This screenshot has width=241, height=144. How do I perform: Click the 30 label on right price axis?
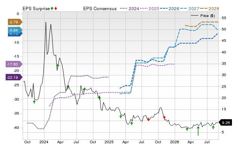click(224, 75)
